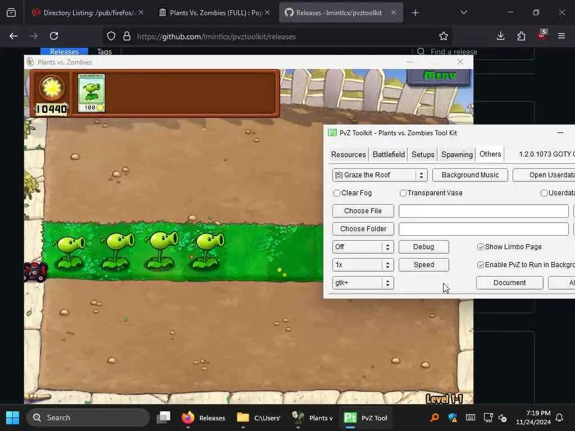Click the Document button
The width and height of the screenshot is (575, 431).
coord(509,283)
